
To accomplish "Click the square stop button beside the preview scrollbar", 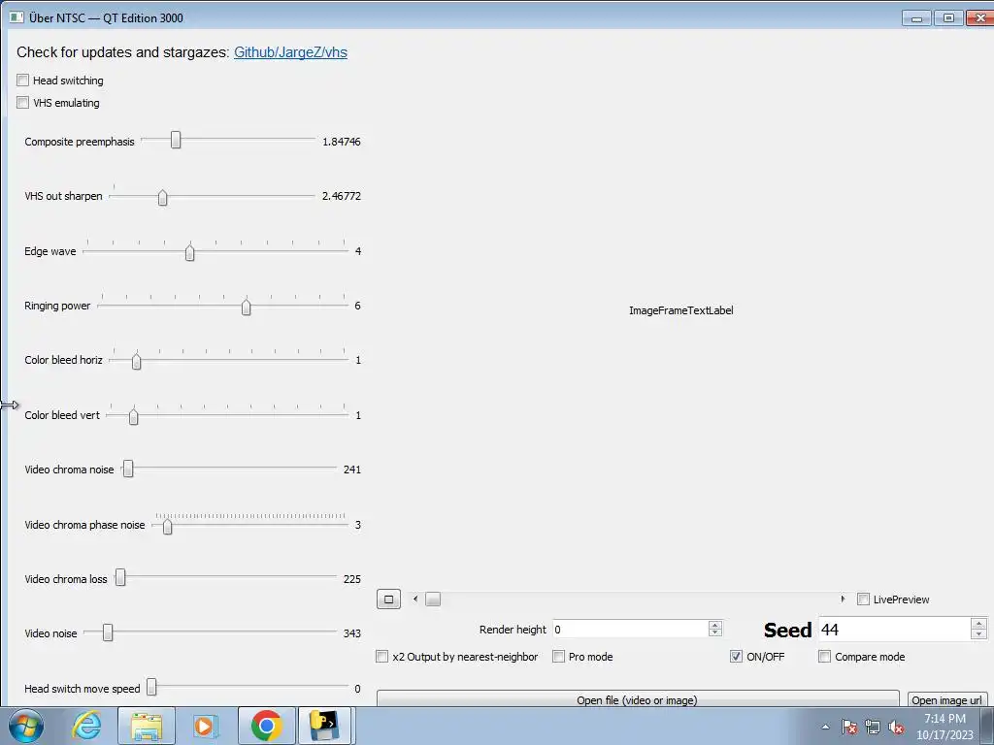I will click(388, 599).
